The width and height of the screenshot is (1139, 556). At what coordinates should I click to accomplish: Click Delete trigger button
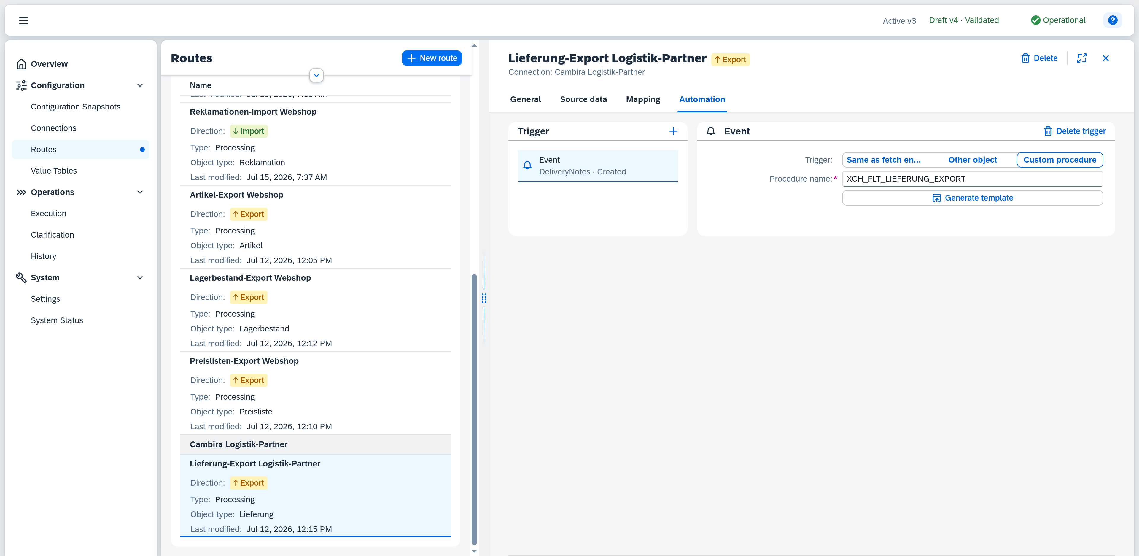point(1074,131)
